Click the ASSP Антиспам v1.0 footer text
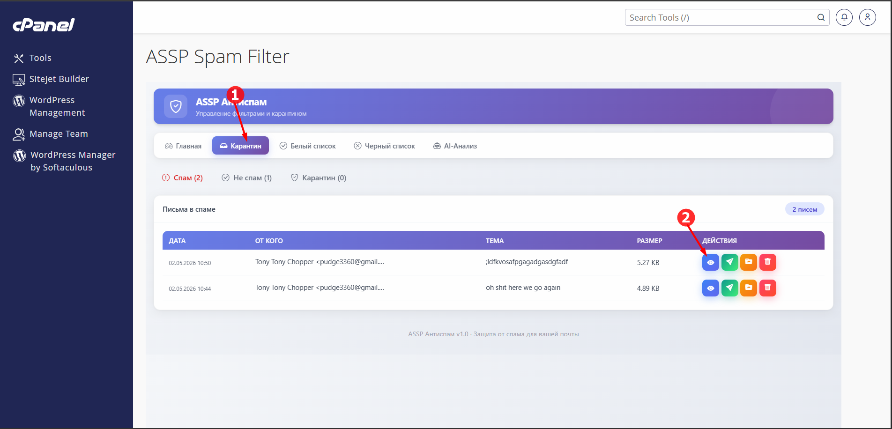Image resolution: width=892 pixels, height=429 pixels. tap(493, 334)
